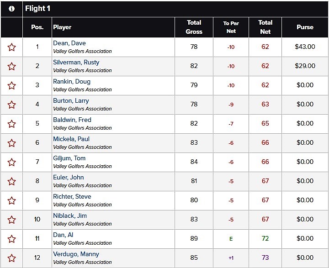Image resolution: width=329 pixels, height=268 pixels.
Task: Open Dean, Dave player link
Action: pyautogui.click(x=69, y=43)
